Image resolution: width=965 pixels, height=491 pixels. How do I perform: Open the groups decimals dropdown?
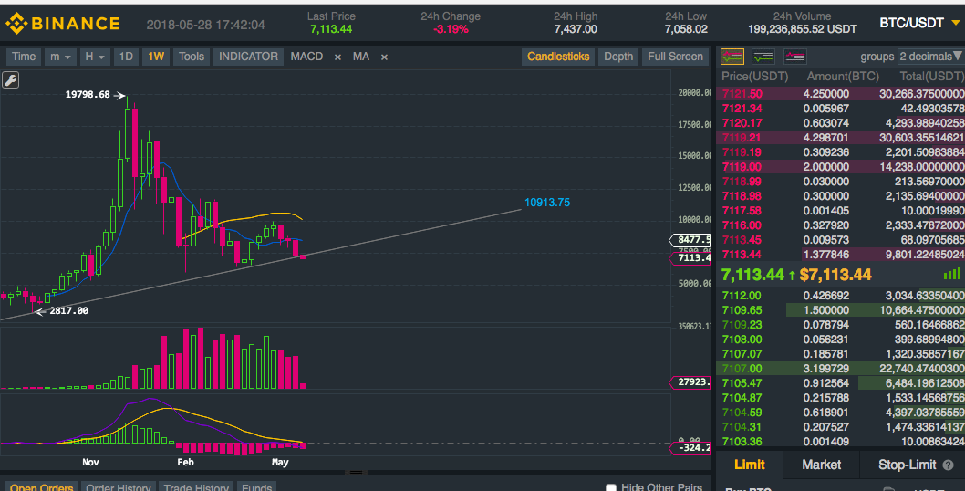(930, 57)
